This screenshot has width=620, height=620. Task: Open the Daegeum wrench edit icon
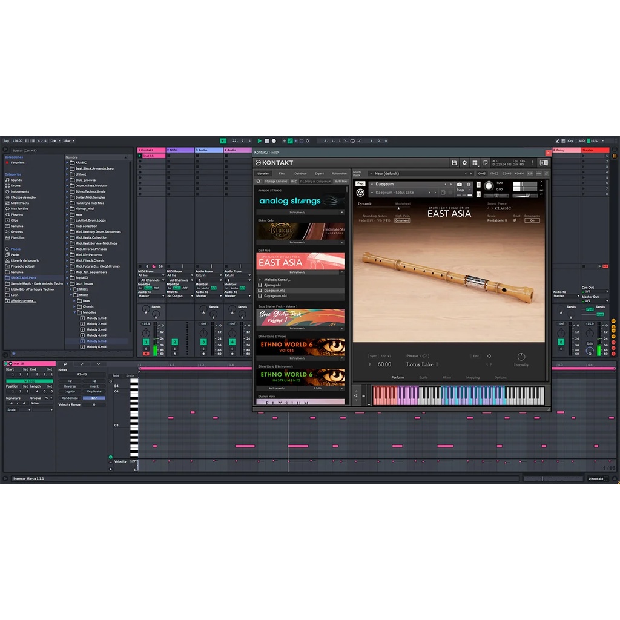pyautogui.click(x=360, y=184)
